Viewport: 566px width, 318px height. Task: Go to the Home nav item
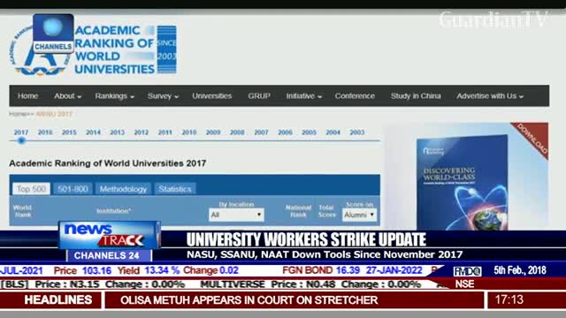[27, 96]
